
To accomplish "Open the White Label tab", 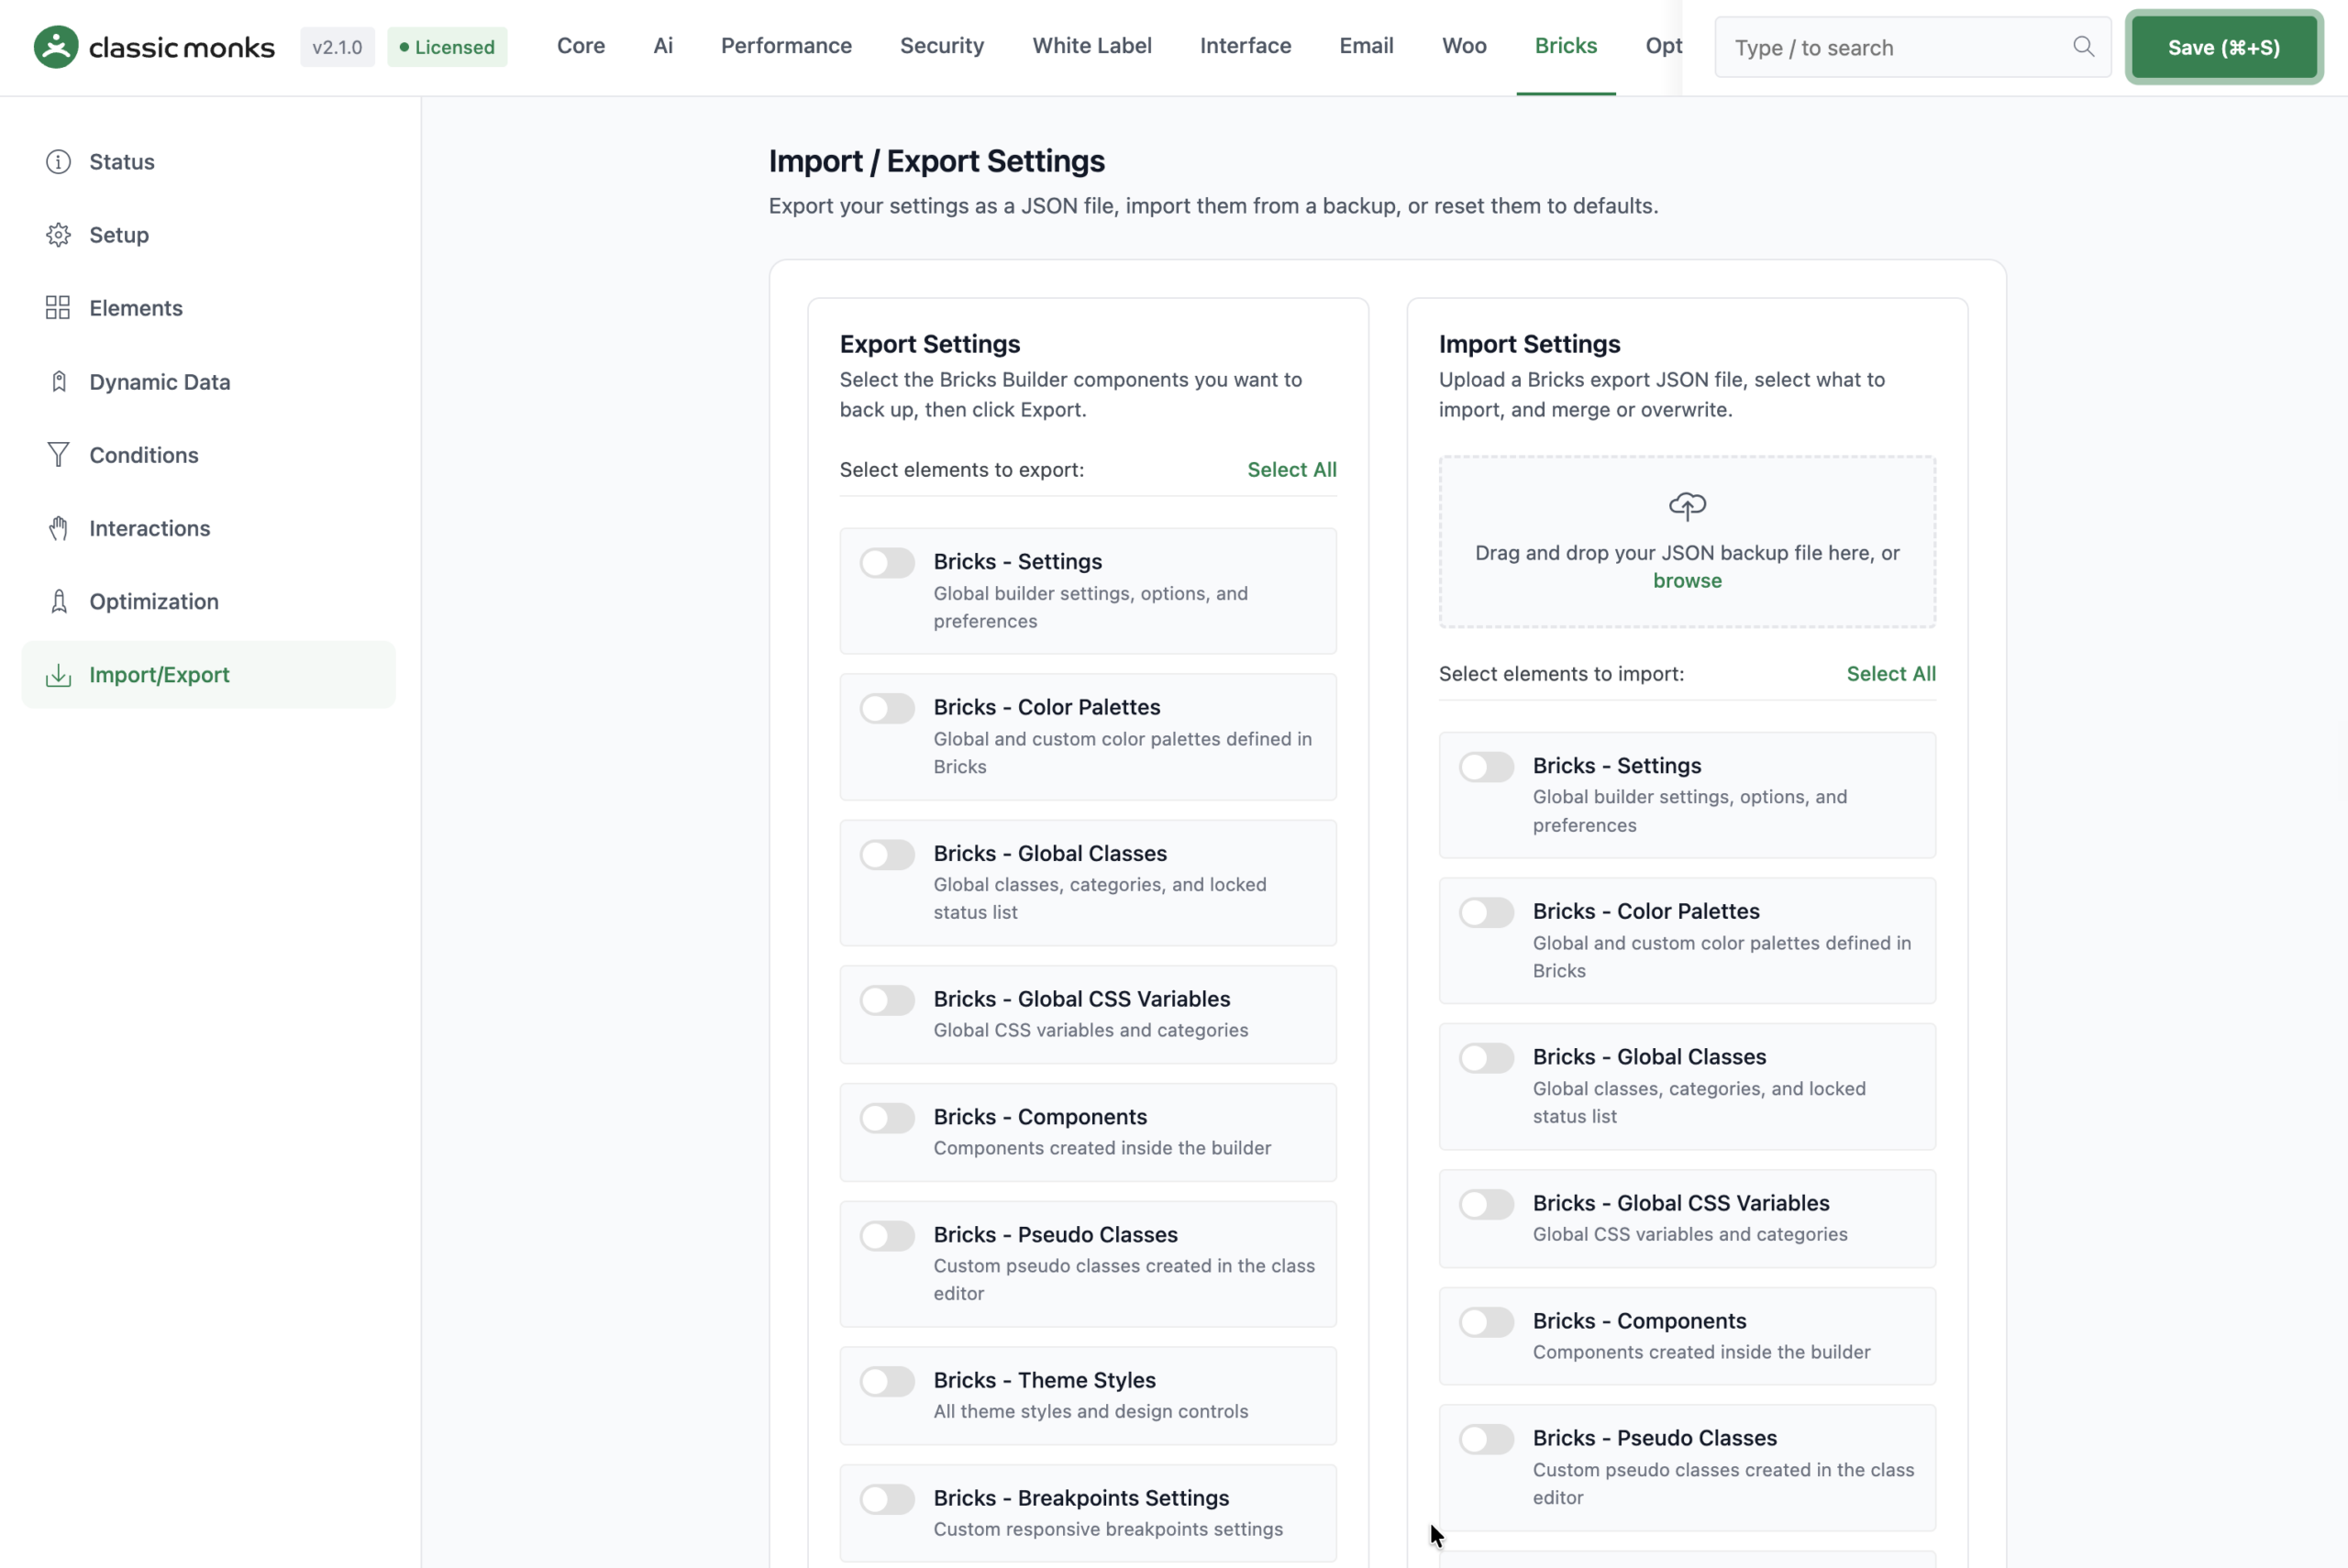I will click(x=1092, y=46).
